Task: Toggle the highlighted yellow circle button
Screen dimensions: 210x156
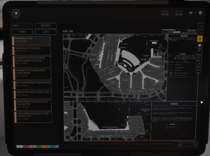Action: pyautogui.click(x=200, y=39)
